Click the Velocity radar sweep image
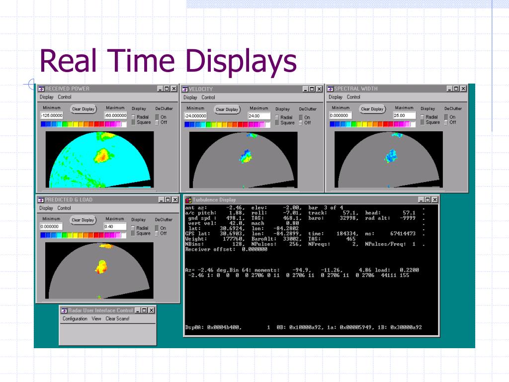Screen dimensions: 509x382 point(244,160)
